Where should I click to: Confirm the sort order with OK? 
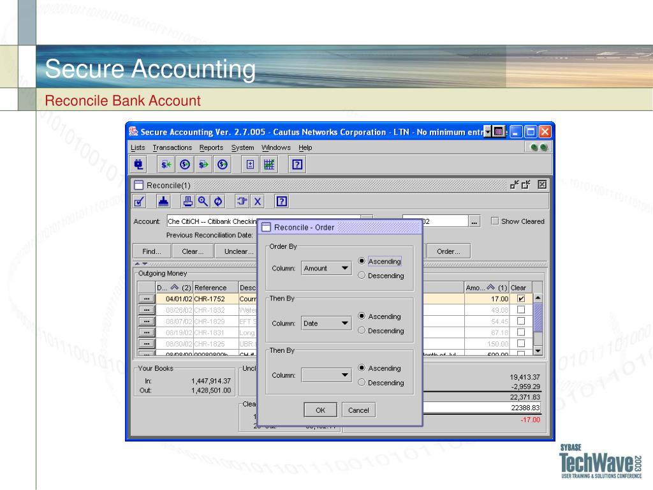pyautogui.click(x=320, y=410)
